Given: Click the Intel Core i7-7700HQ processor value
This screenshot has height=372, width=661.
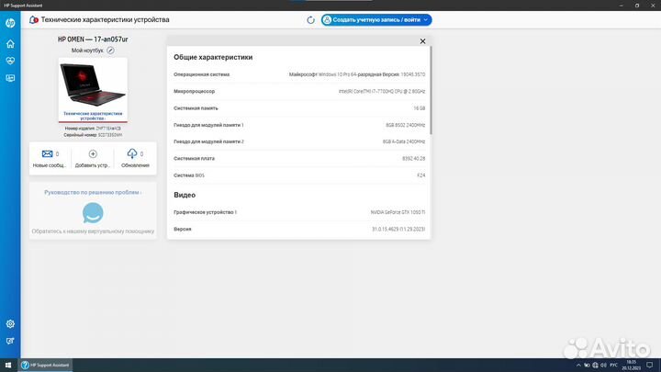Looking at the screenshot, I should click(x=382, y=92).
